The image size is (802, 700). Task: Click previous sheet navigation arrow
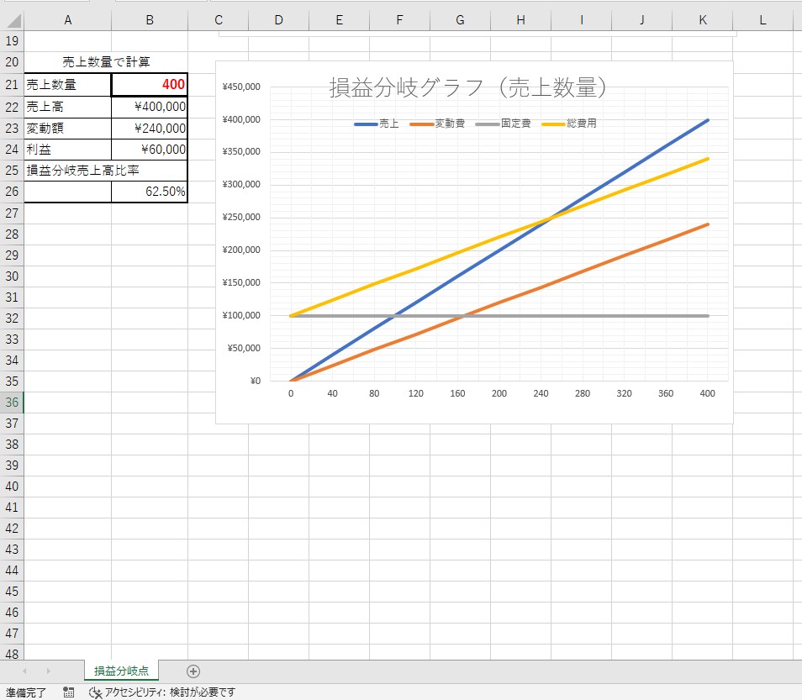[24, 671]
